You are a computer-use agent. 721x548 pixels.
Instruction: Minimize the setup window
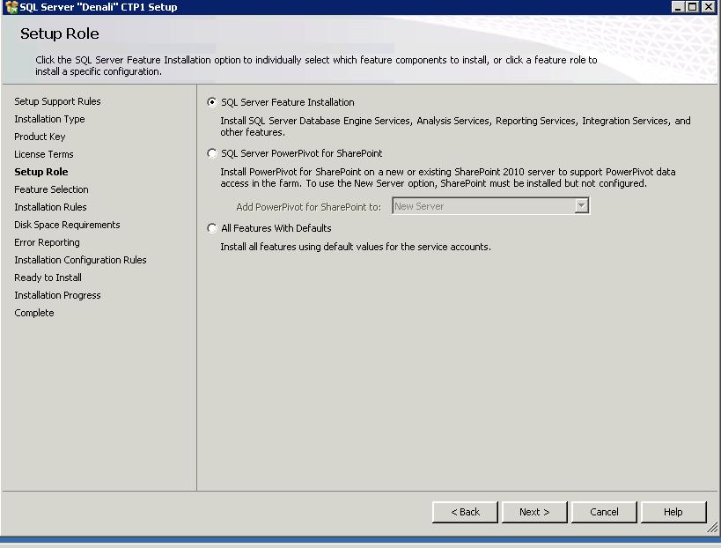click(677, 7)
